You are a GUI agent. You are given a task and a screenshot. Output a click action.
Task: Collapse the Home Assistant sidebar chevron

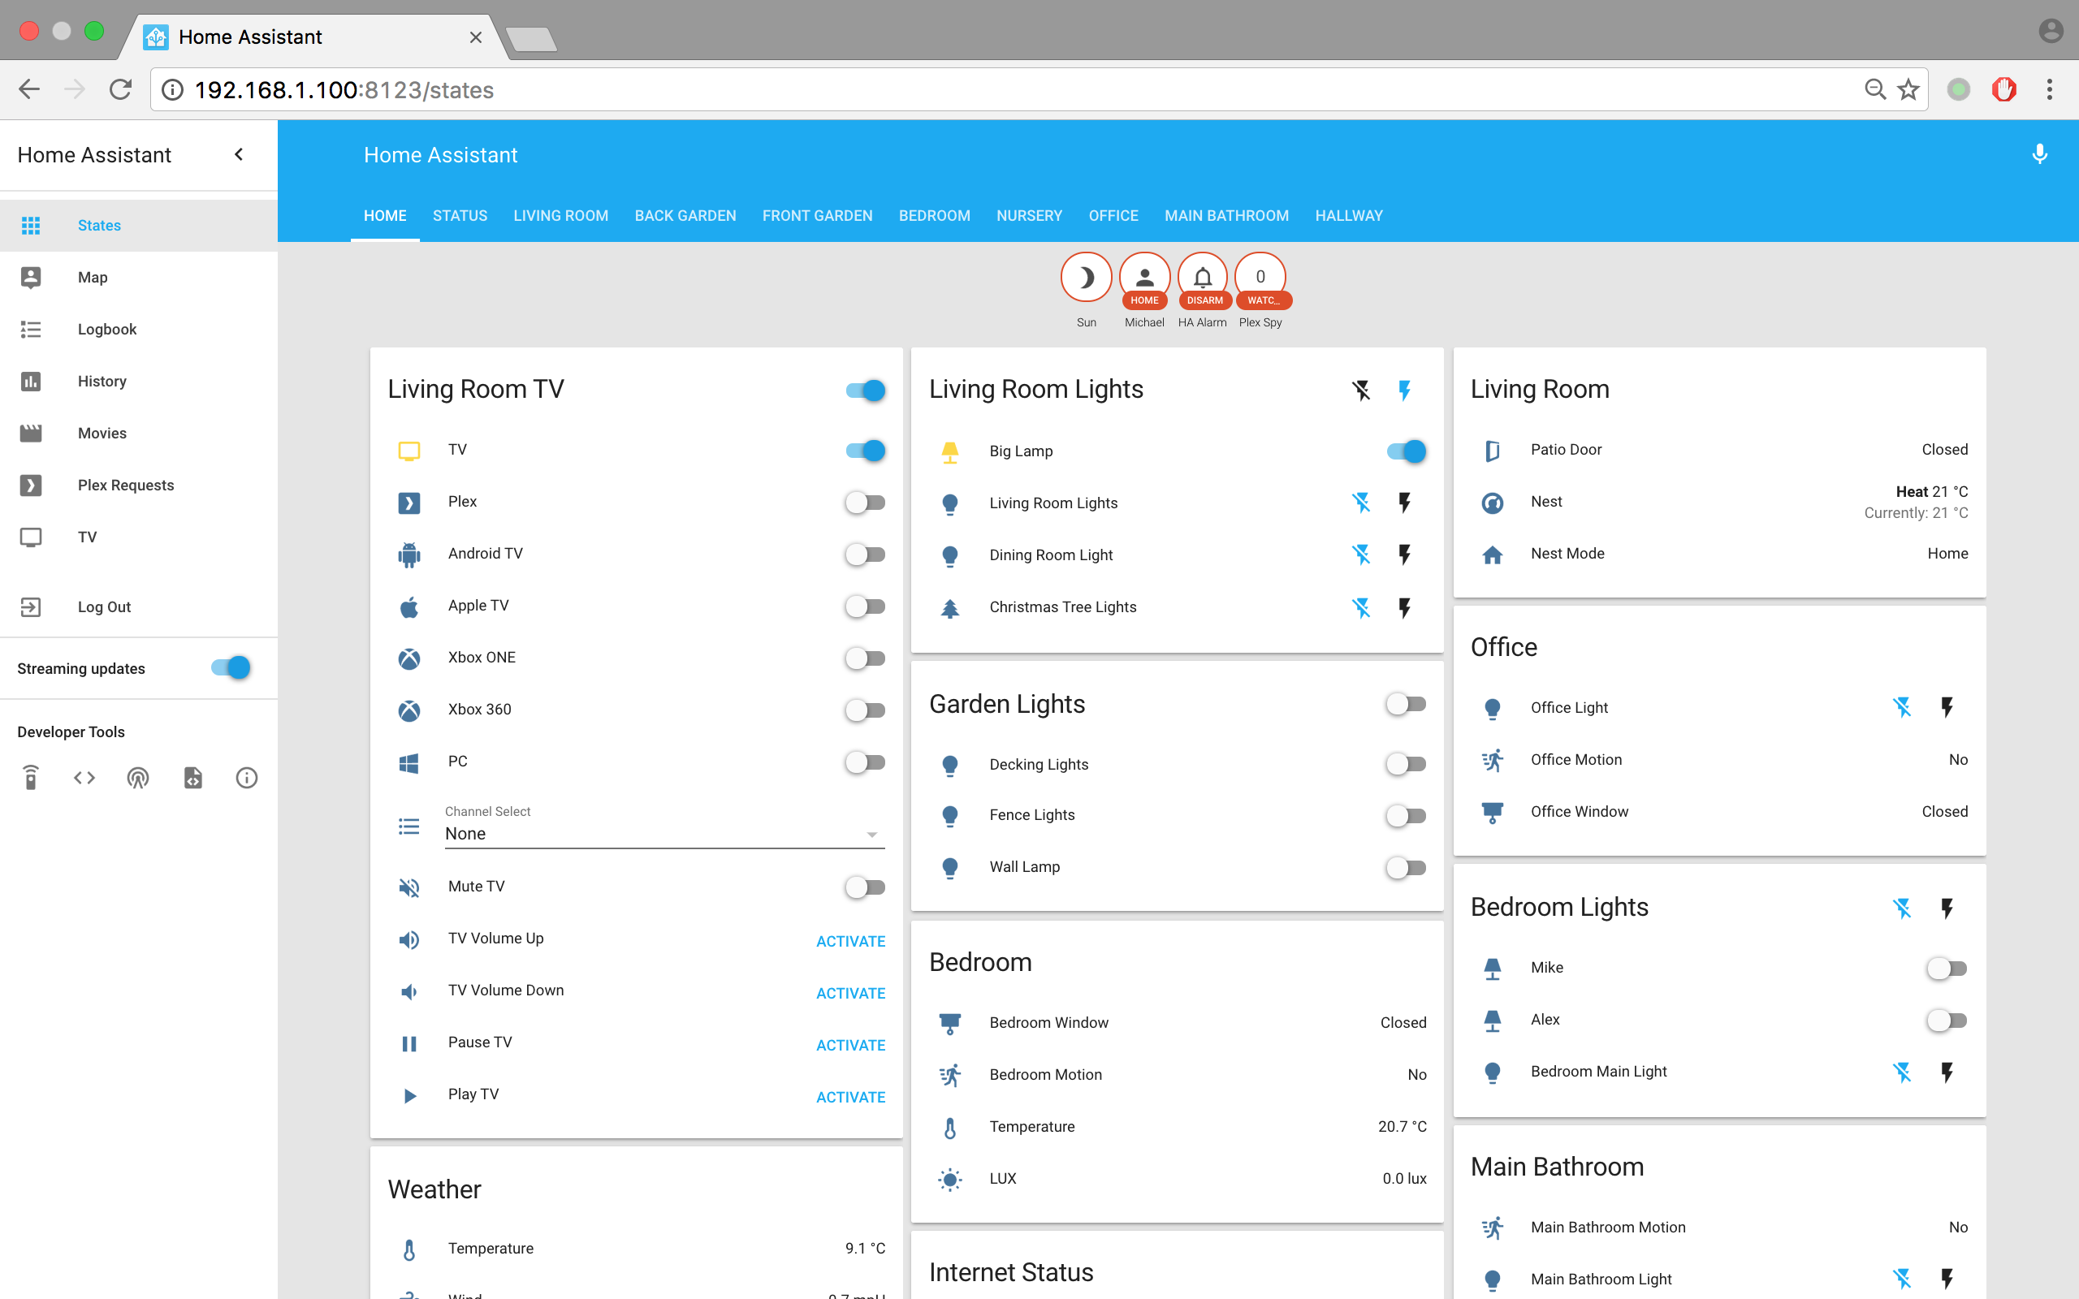(239, 154)
